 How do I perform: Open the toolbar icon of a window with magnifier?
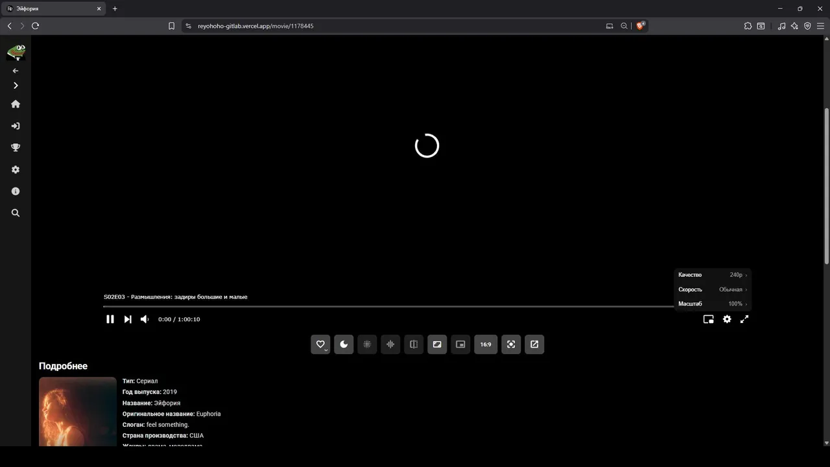point(761,26)
